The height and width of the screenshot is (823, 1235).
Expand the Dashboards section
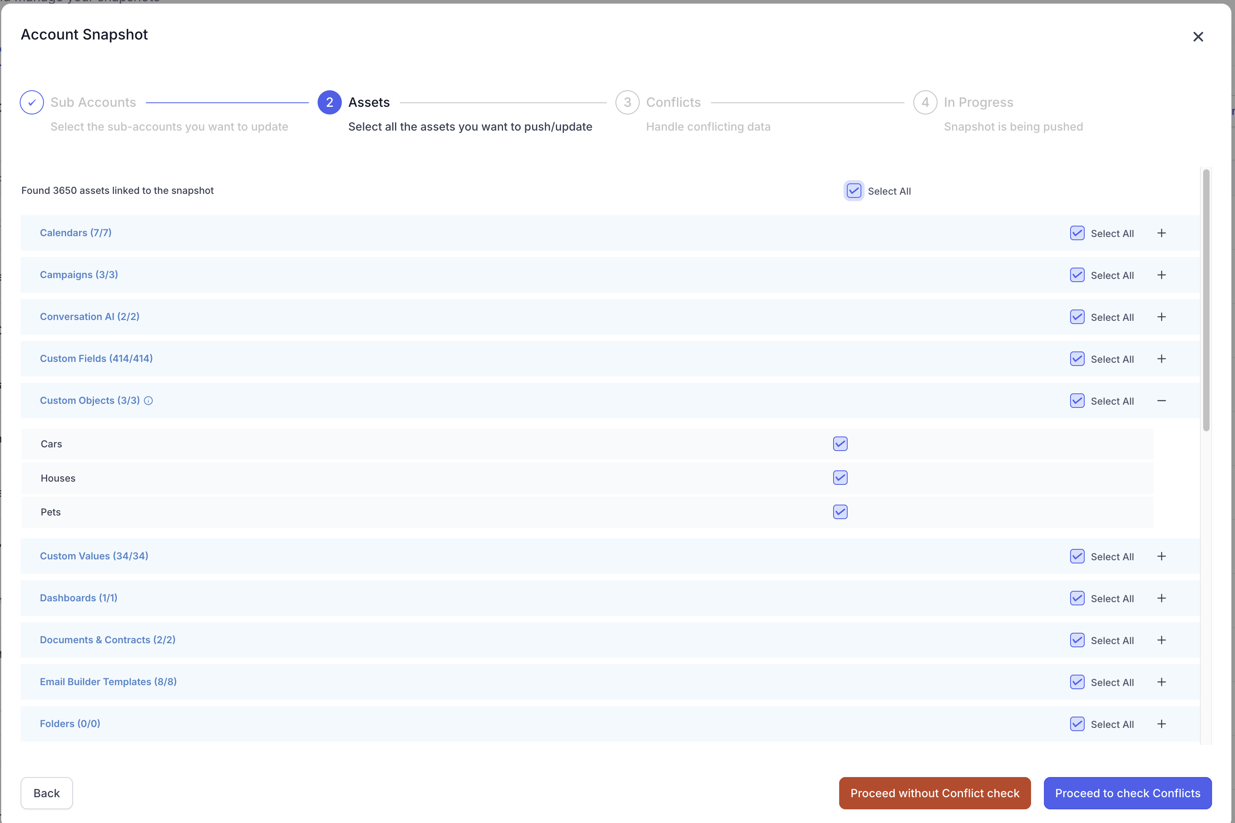coord(1162,599)
